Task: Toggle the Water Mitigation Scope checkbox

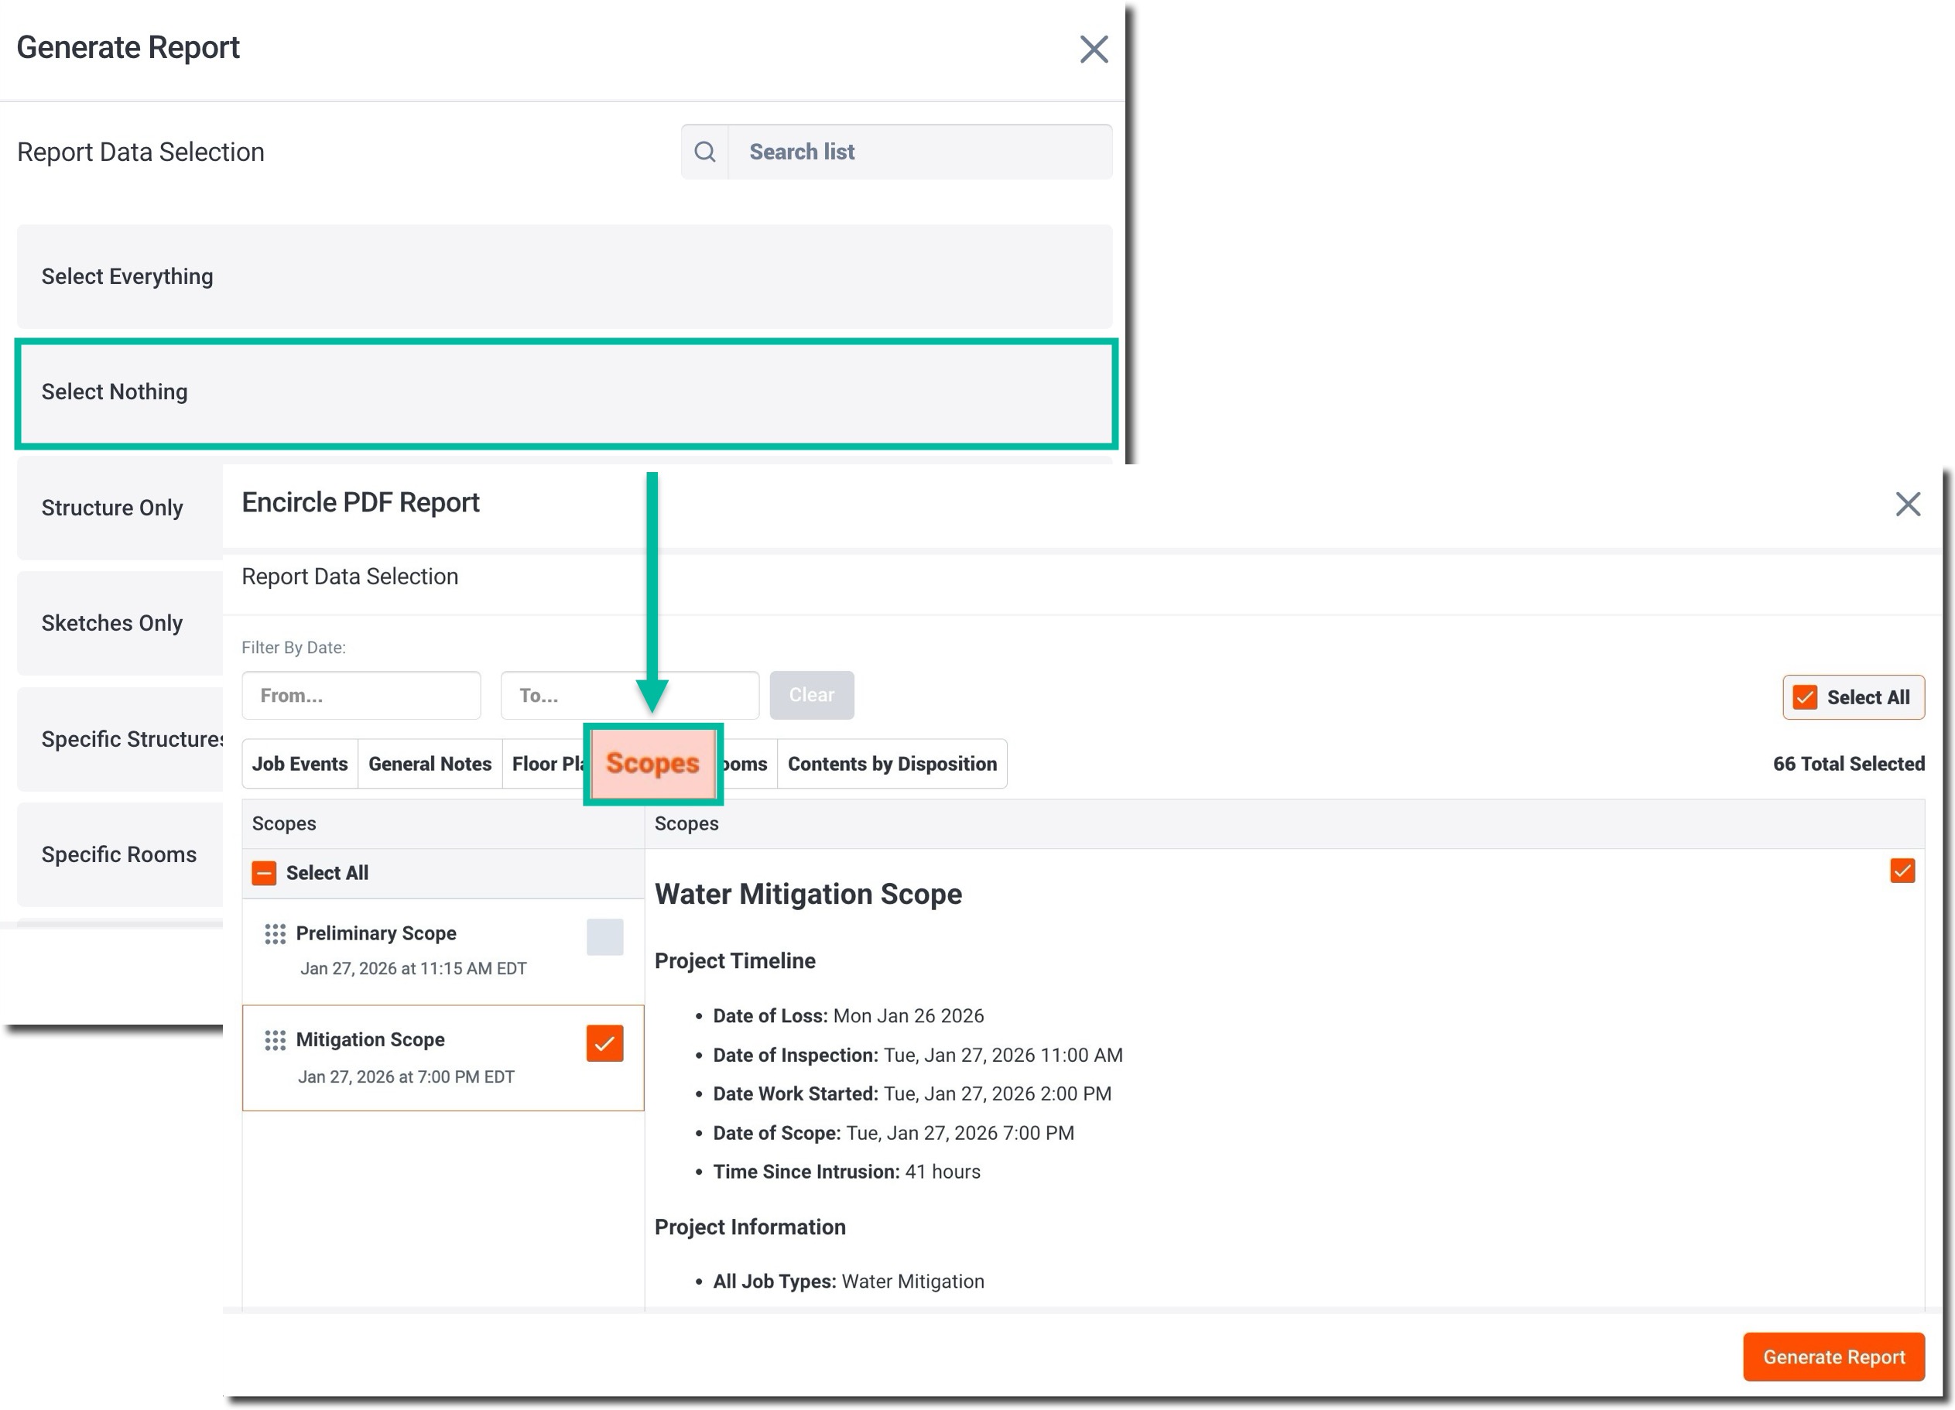Action: tap(1902, 871)
